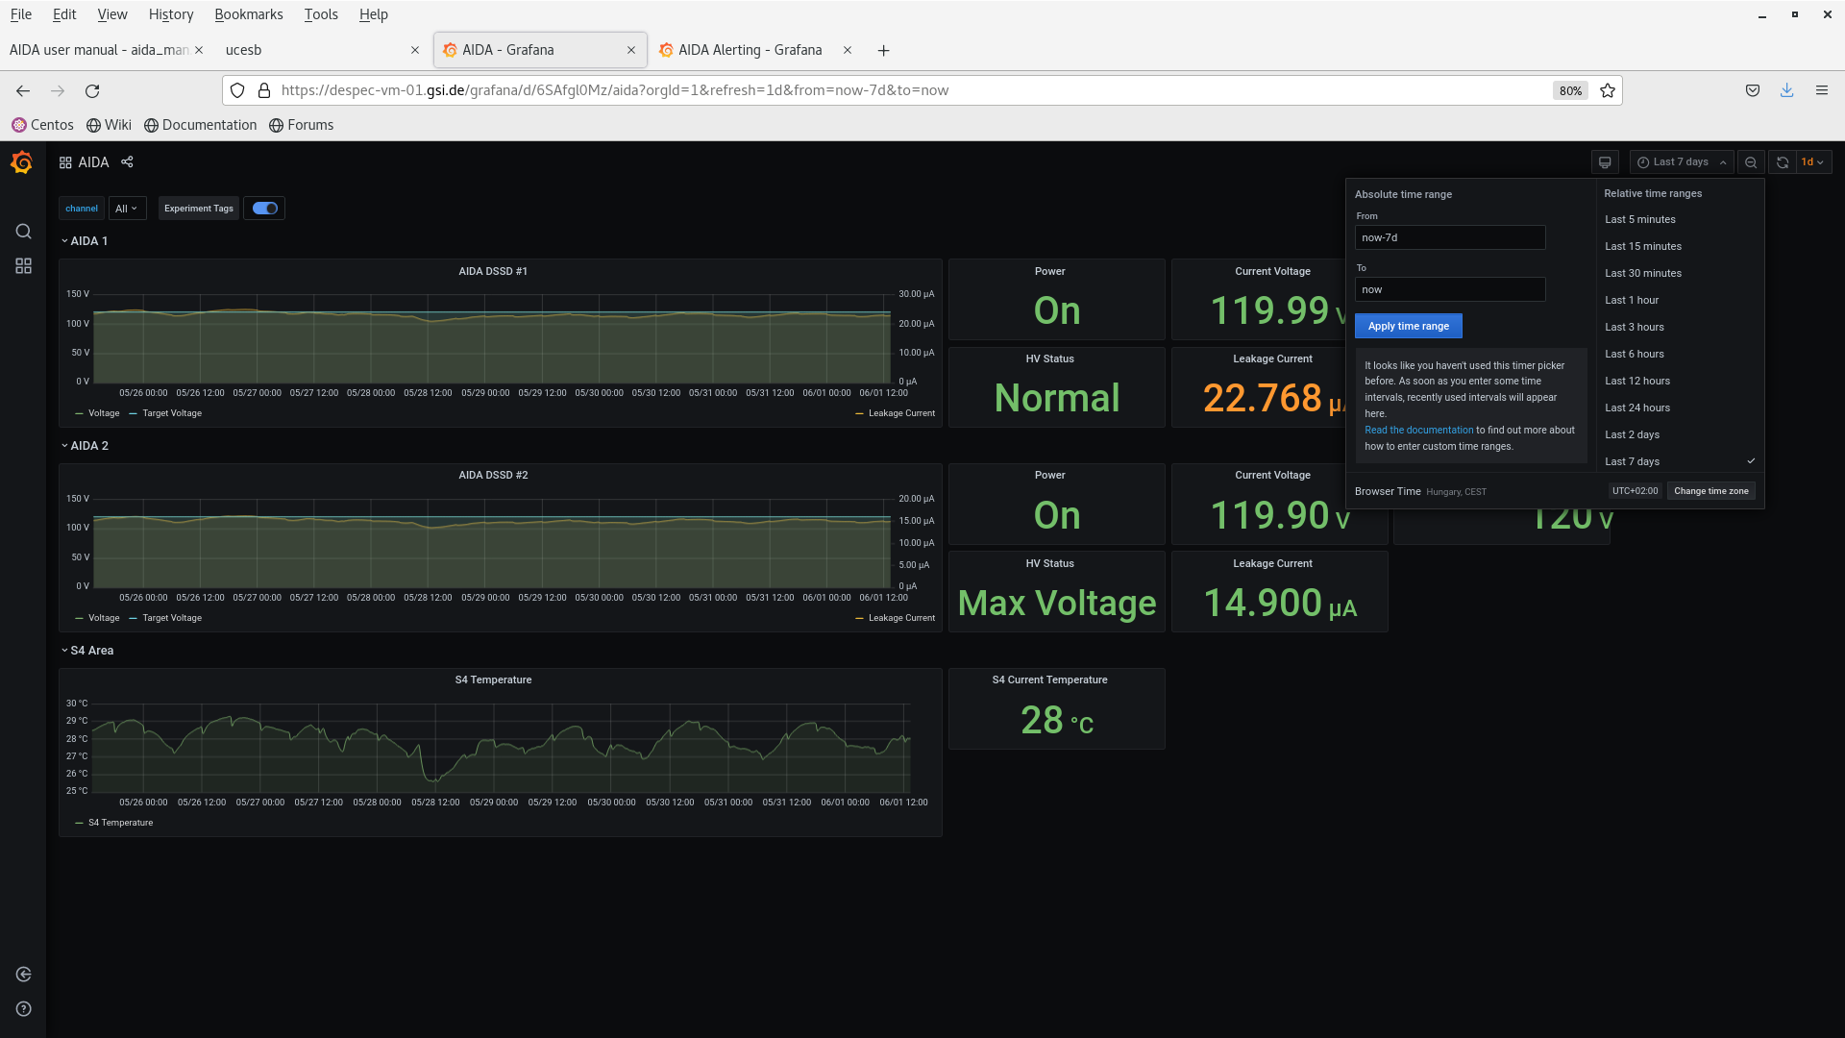Viewport: 1845px width, 1038px height.
Task: Open the History menu
Action: [x=171, y=14]
